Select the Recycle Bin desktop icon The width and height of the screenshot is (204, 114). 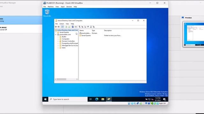tap(47, 13)
